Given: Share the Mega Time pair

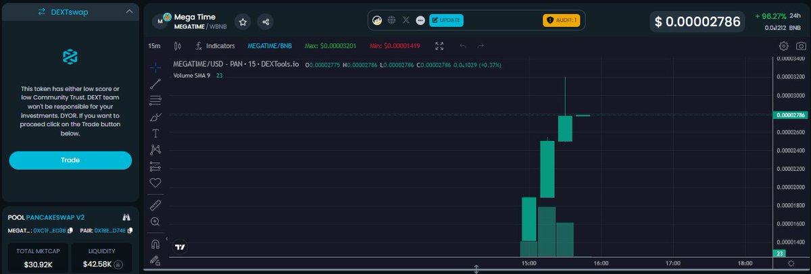Looking at the screenshot, I should (x=266, y=22).
